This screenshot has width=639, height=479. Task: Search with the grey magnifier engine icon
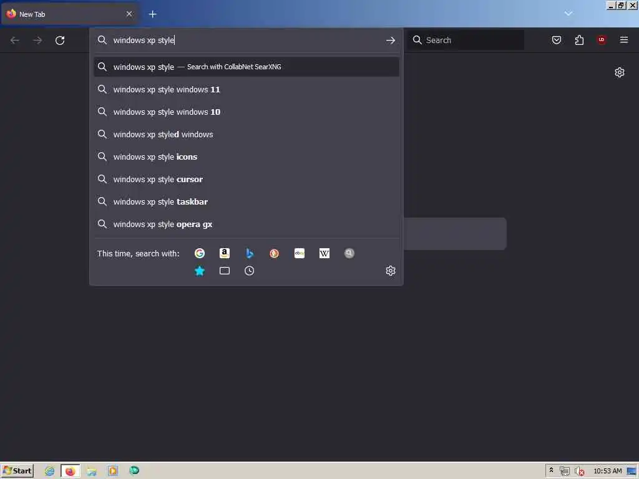[x=349, y=253]
